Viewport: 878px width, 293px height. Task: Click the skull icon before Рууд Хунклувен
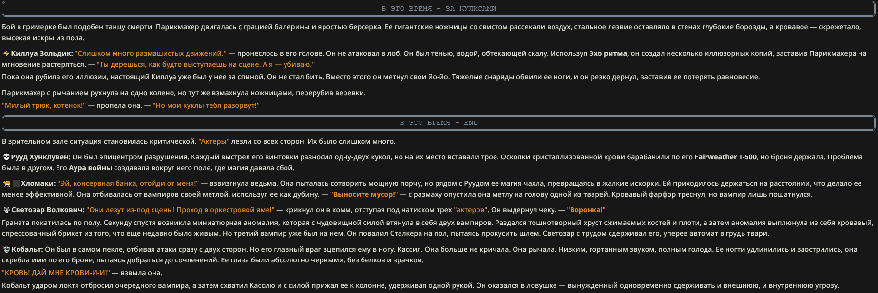point(6,157)
